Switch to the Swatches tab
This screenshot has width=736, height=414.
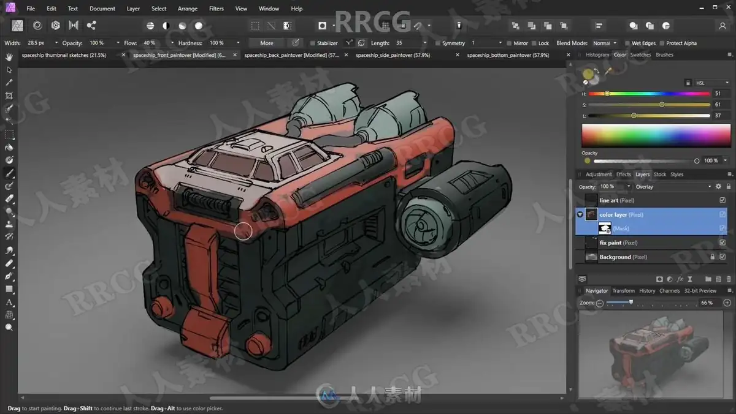640,55
